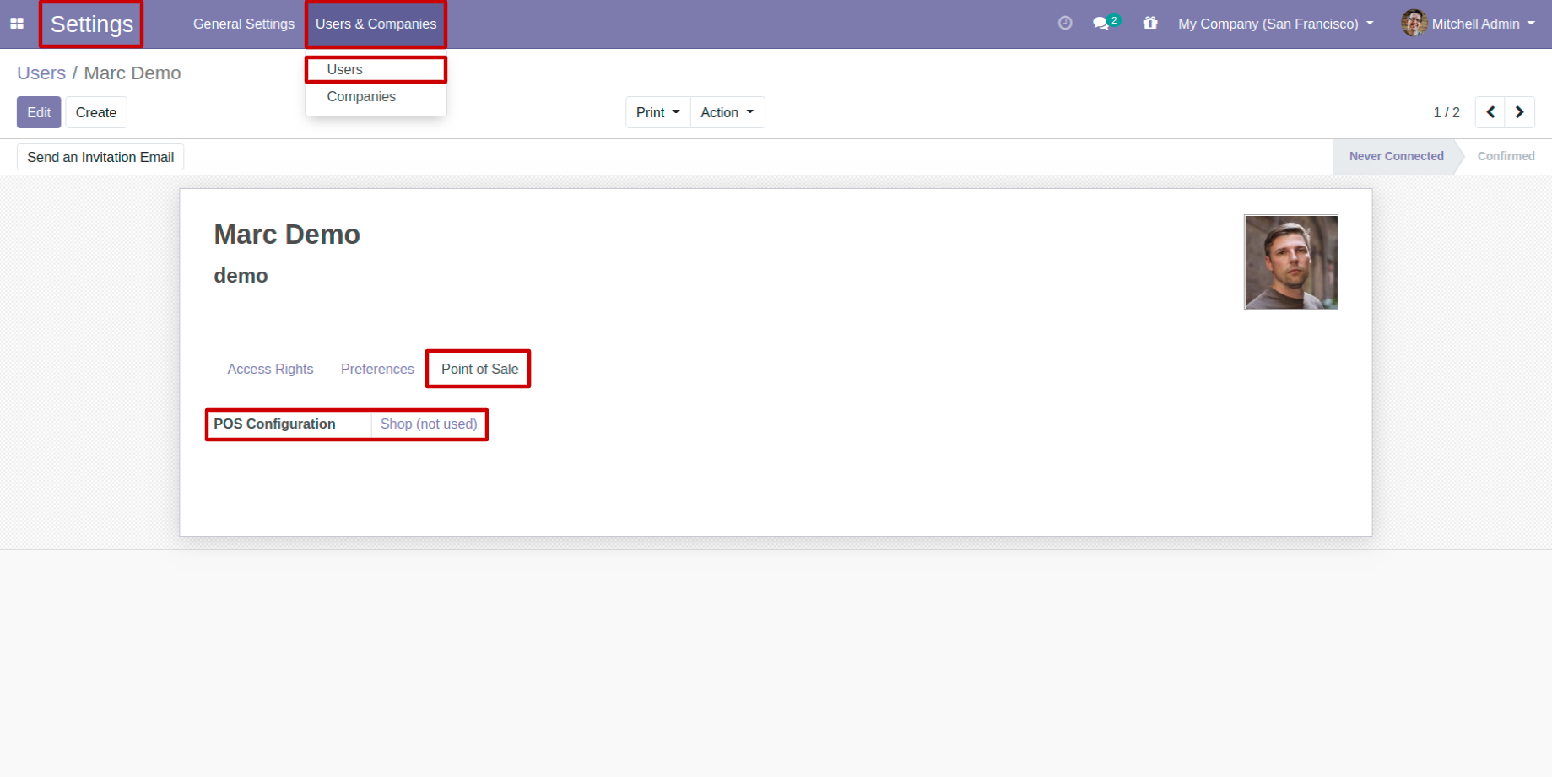Expand the Action dropdown
1552x777 pixels.
tap(727, 112)
